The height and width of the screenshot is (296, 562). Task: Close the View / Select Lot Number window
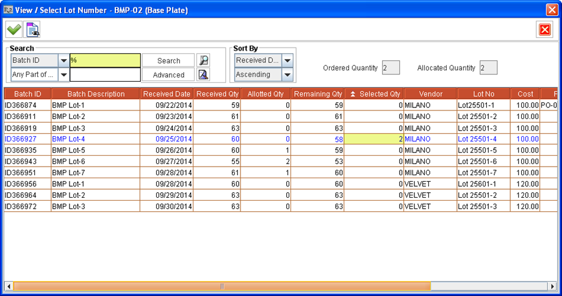[x=552, y=9]
